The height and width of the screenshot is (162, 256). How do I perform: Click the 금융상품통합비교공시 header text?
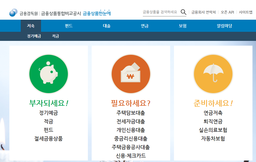pyautogui.click(x=61, y=13)
